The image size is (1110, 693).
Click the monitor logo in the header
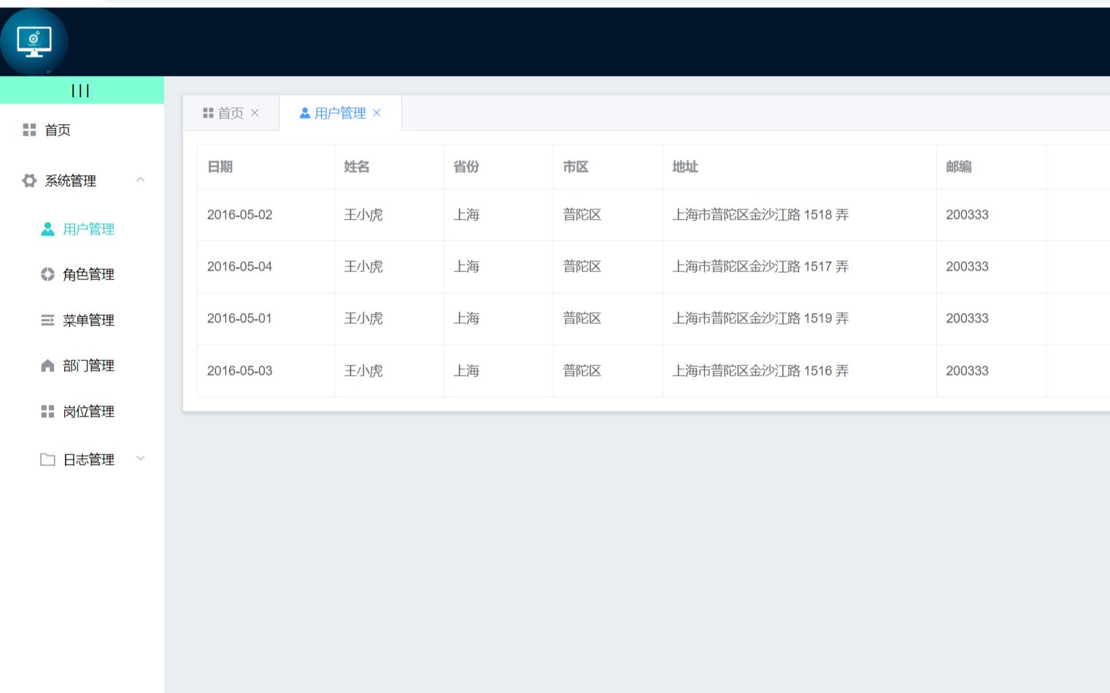(x=34, y=42)
